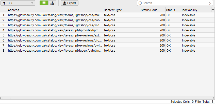Select the main CSS URL in row 1
The image size is (215, 104).
click(x=55, y=15)
